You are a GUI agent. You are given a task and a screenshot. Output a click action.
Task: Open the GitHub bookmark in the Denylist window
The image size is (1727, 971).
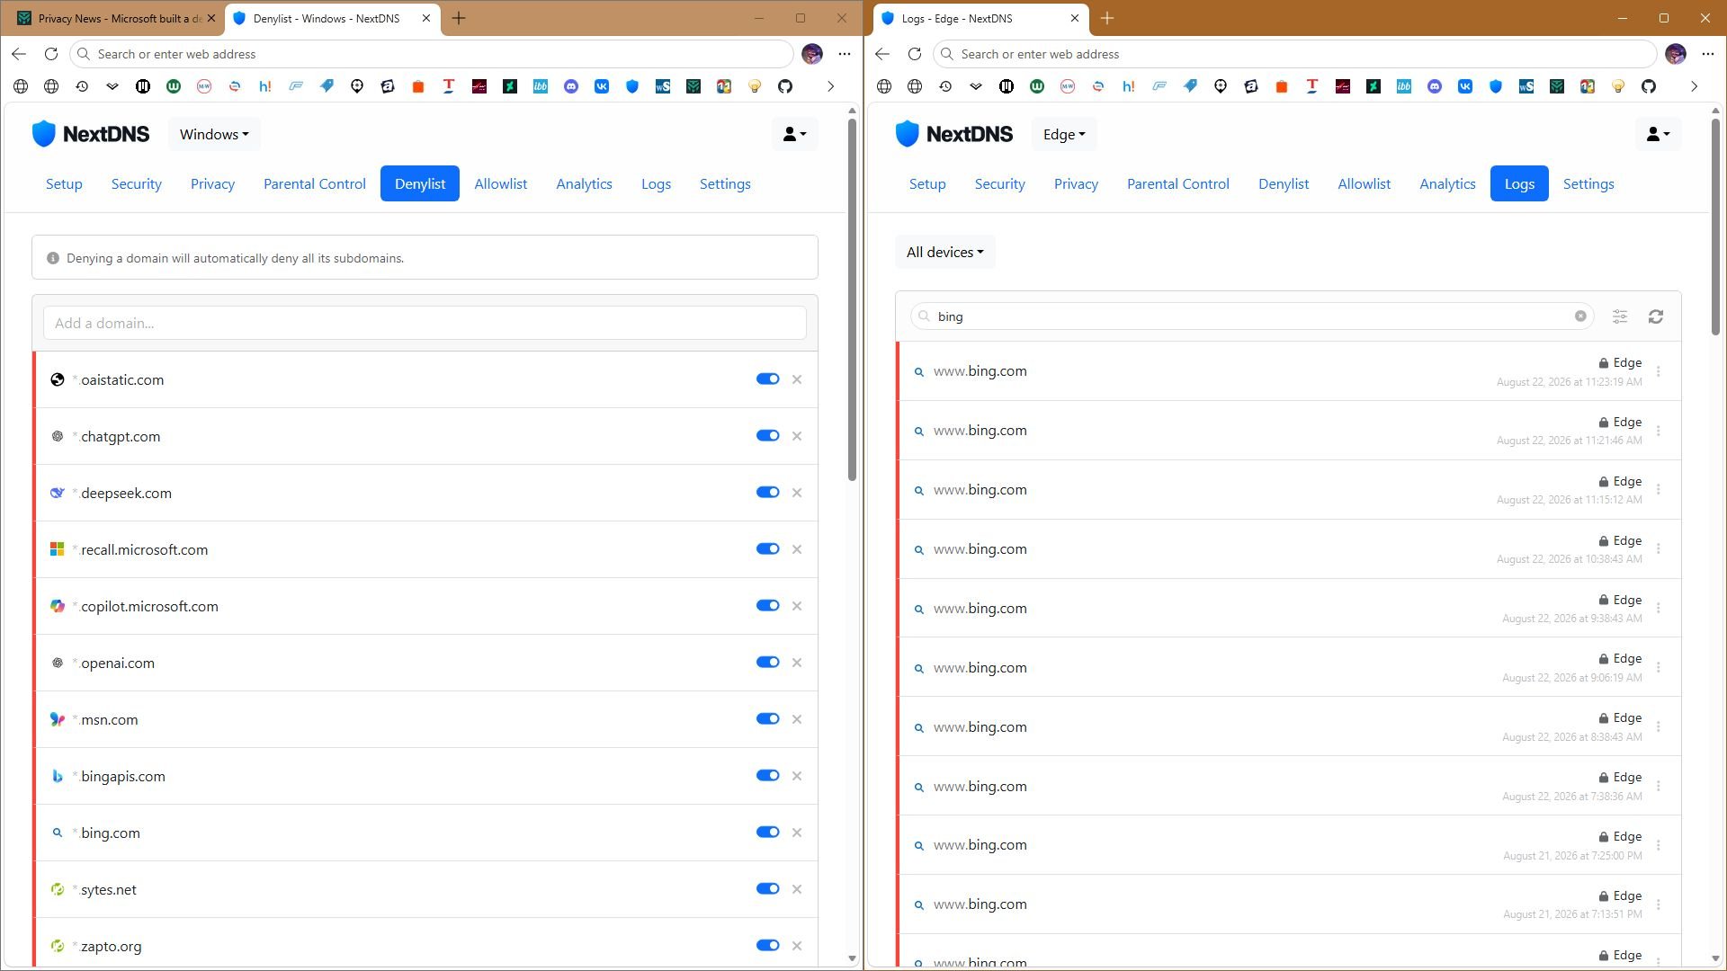[785, 86]
